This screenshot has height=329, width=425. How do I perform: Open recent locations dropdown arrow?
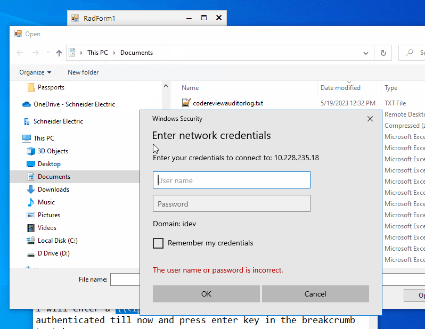[x=48, y=53]
